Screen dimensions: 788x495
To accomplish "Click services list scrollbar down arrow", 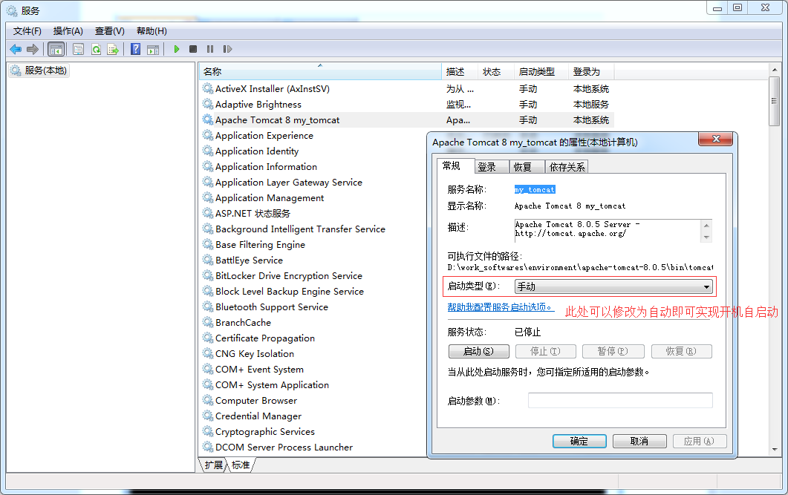I will tap(775, 450).
